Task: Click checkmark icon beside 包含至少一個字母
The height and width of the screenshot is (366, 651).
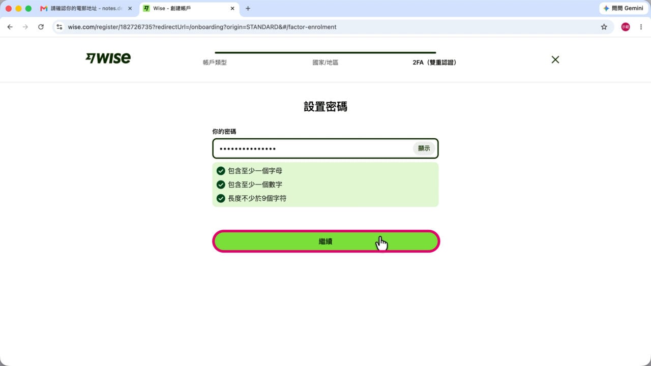Action: 221,171
